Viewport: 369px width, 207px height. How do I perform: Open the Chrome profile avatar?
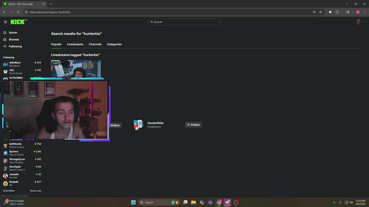(358, 12)
